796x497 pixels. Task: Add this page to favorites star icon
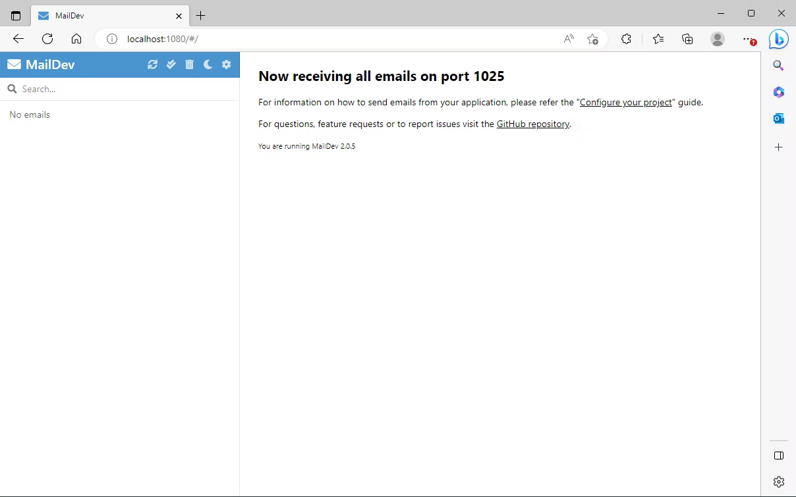(592, 39)
